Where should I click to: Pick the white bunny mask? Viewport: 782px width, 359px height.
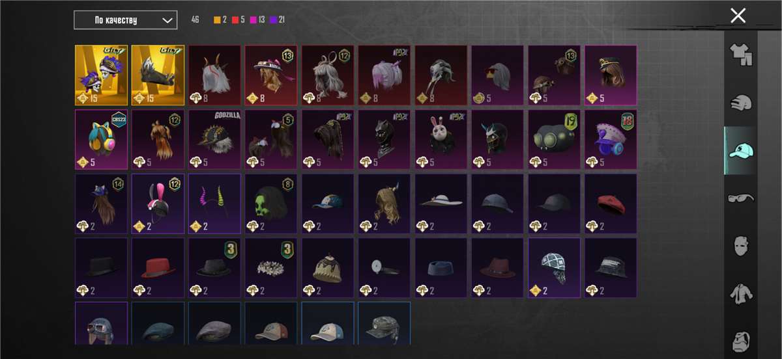point(441,139)
